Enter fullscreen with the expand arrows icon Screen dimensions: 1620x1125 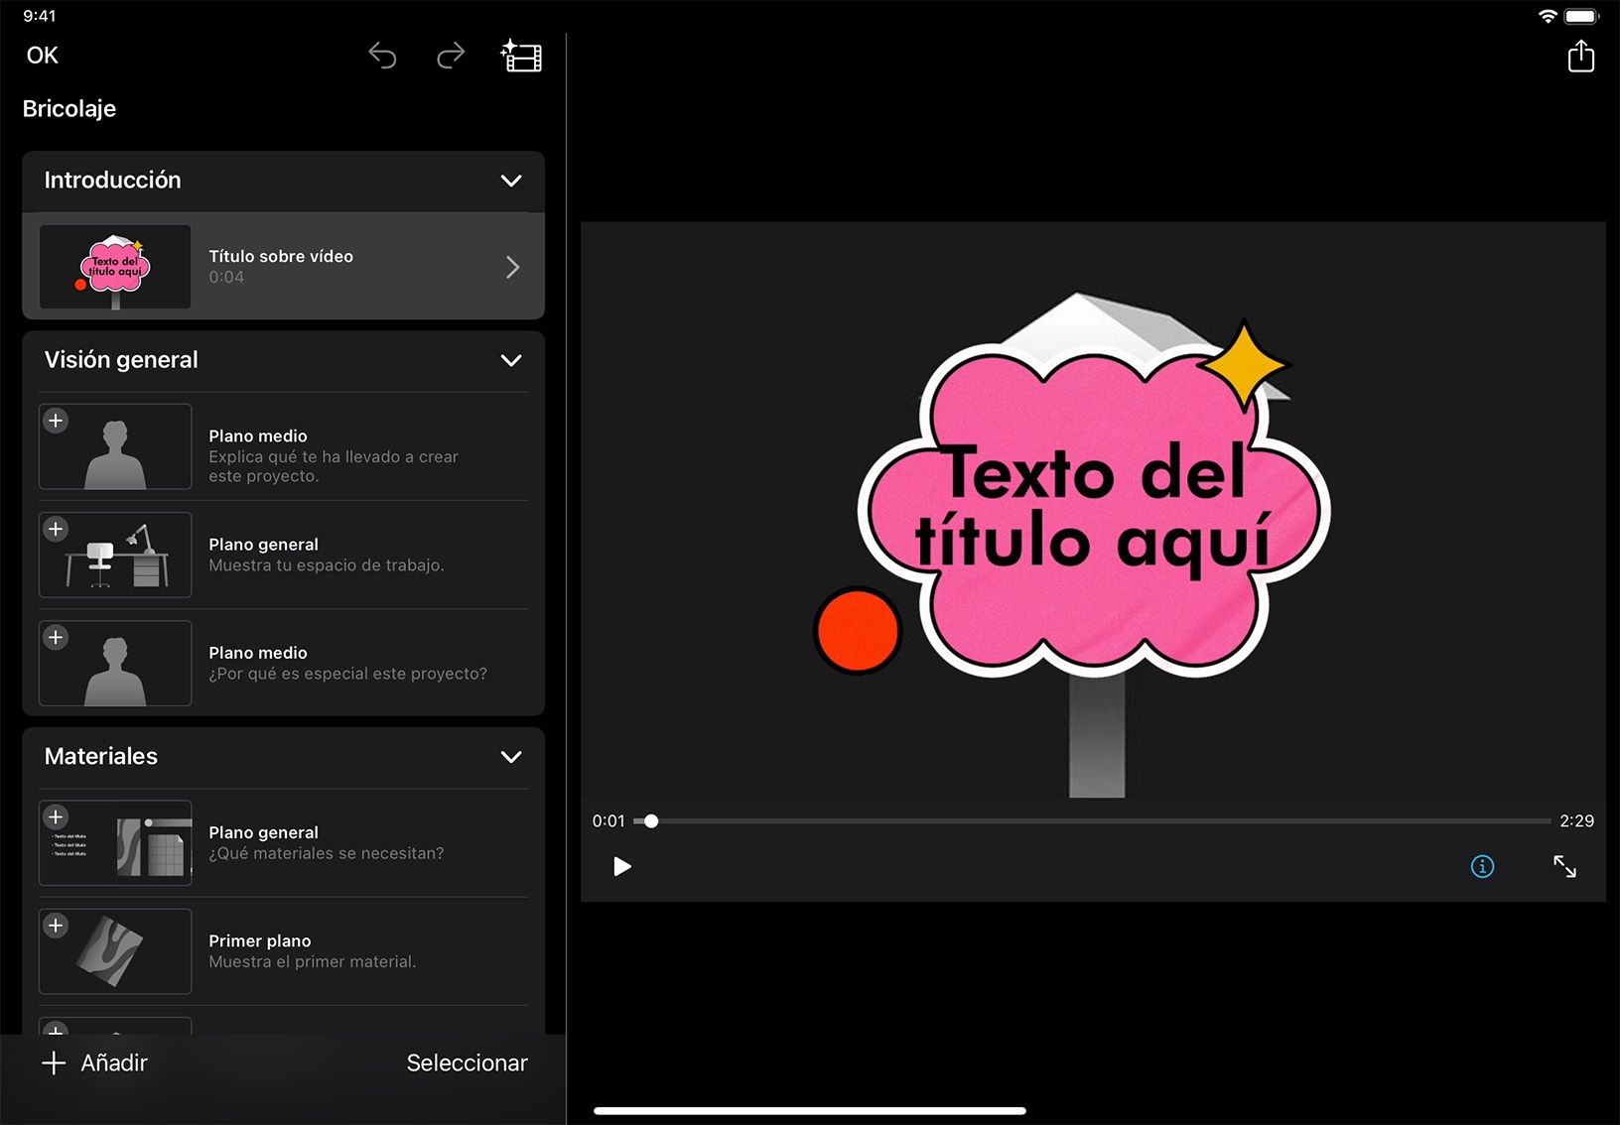click(x=1564, y=867)
